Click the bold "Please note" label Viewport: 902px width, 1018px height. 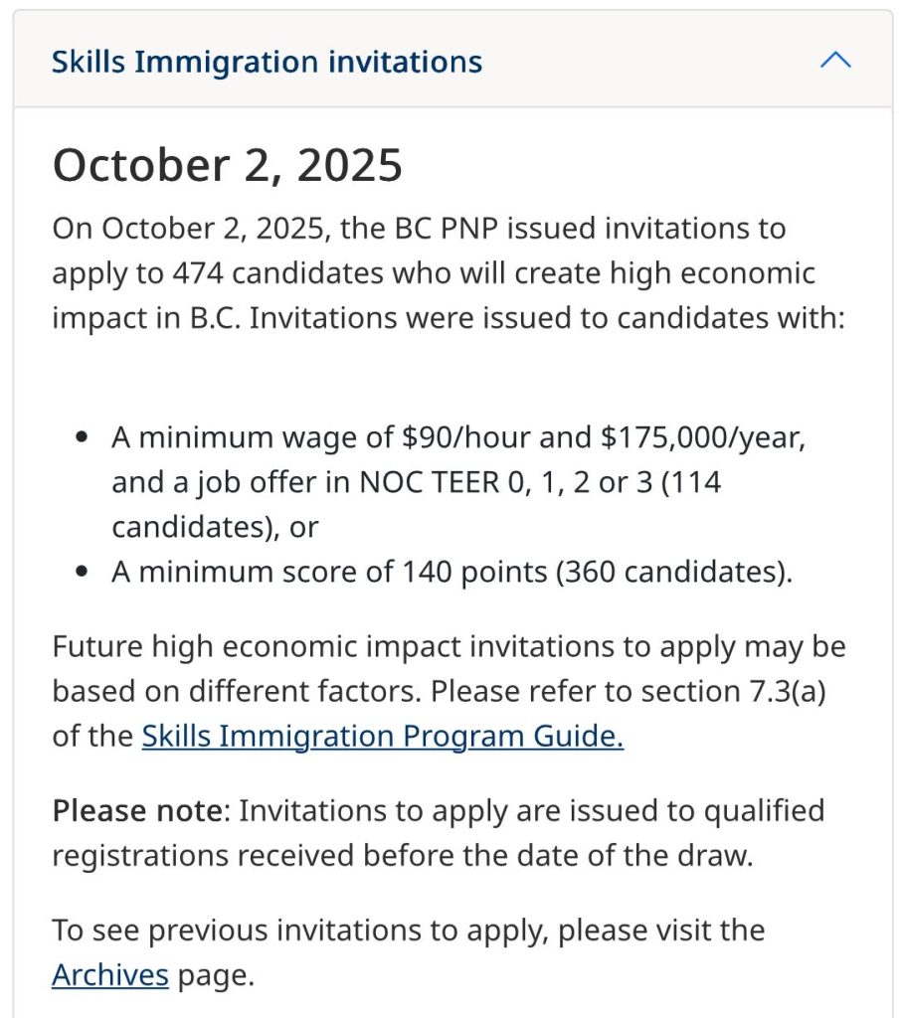136,811
